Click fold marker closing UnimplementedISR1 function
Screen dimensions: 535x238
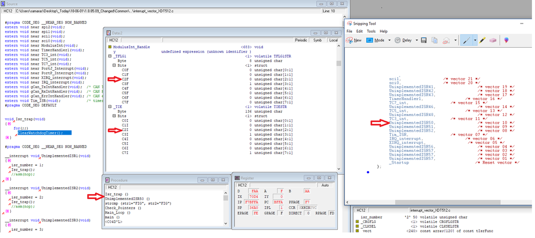click(7, 179)
